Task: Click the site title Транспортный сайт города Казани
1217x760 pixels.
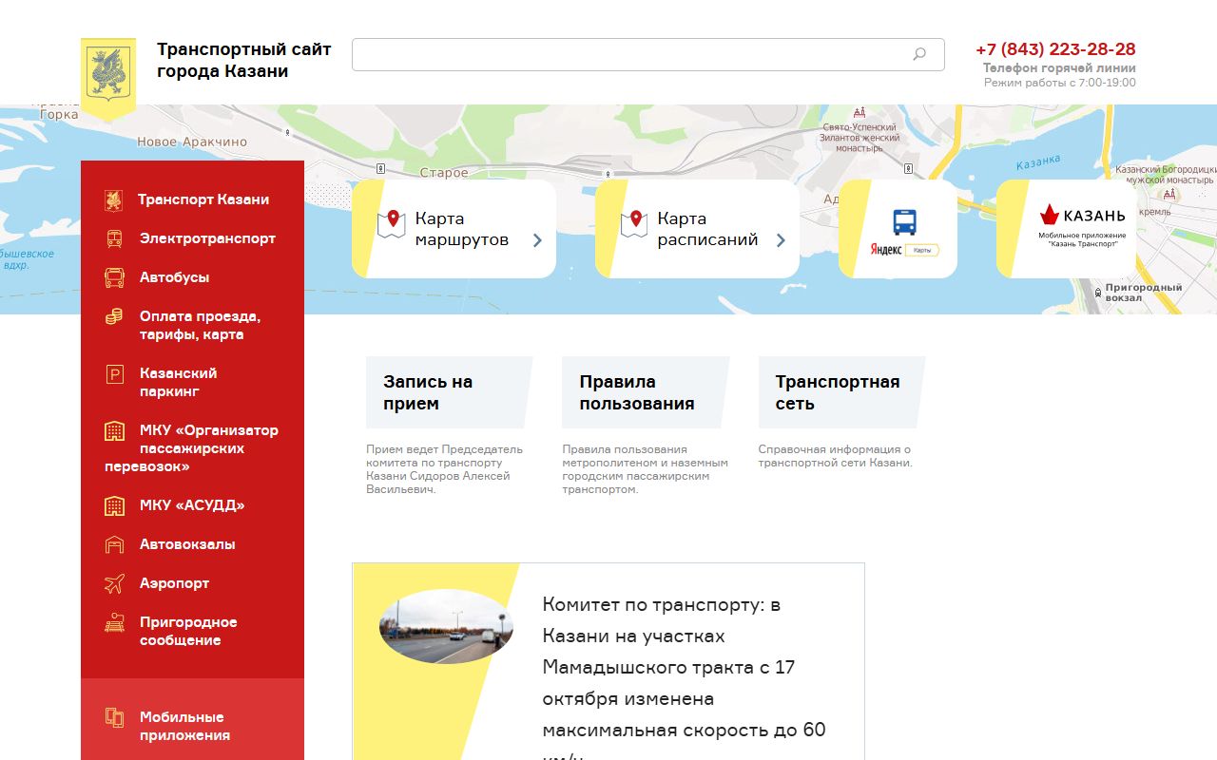Action: pos(243,60)
